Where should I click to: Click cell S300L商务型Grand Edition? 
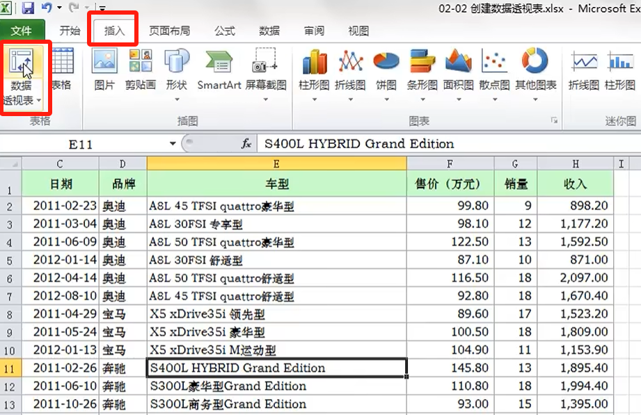(277, 404)
